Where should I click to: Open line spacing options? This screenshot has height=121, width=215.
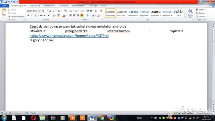click(x=87, y=15)
